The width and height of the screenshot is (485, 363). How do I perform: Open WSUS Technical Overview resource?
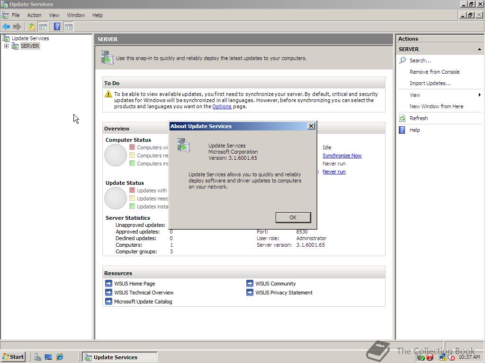click(144, 293)
